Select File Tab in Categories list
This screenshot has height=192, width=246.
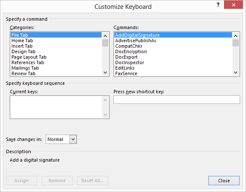tap(56, 35)
